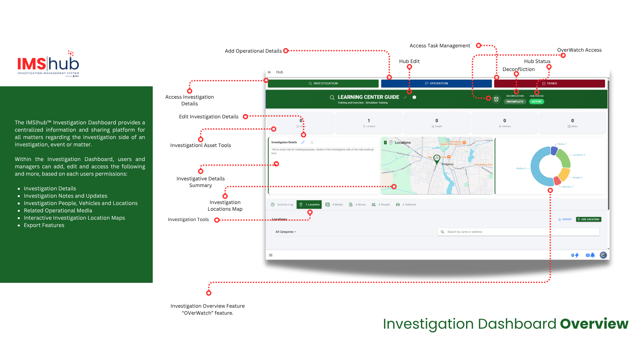This screenshot has height=360, width=641.
Task: Click the hub info circle icon
Action: click(x=414, y=97)
